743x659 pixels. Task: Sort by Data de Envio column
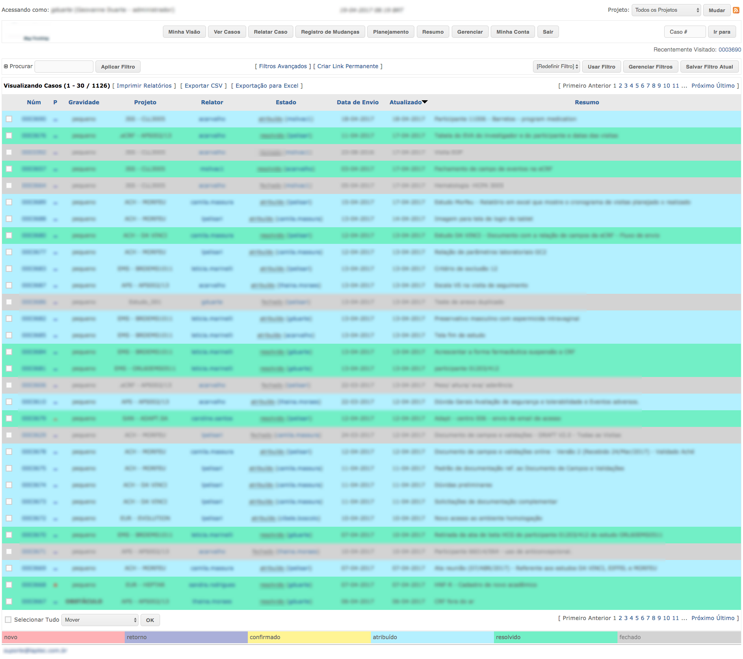(357, 102)
